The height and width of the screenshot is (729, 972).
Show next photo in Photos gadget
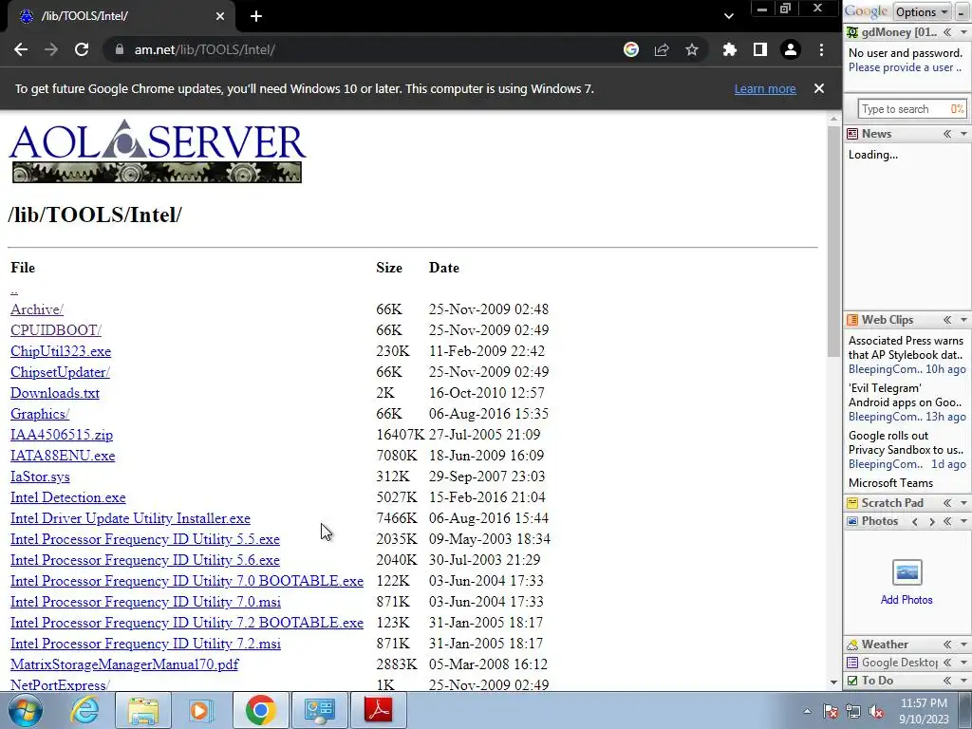tap(931, 521)
